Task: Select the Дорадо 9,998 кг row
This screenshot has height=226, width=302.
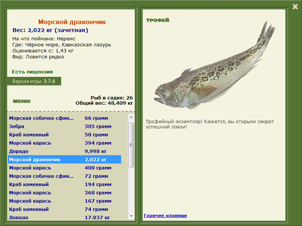Action: [65, 151]
